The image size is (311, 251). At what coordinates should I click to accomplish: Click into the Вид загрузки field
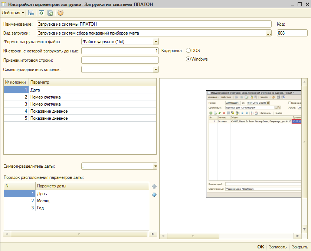pyautogui.click(x=151, y=33)
